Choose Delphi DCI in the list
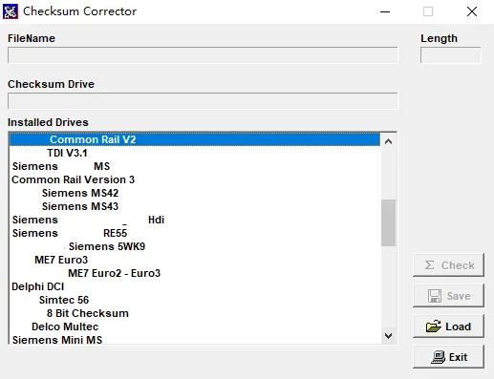Screen dimensions: 494x379 (195, 286)
